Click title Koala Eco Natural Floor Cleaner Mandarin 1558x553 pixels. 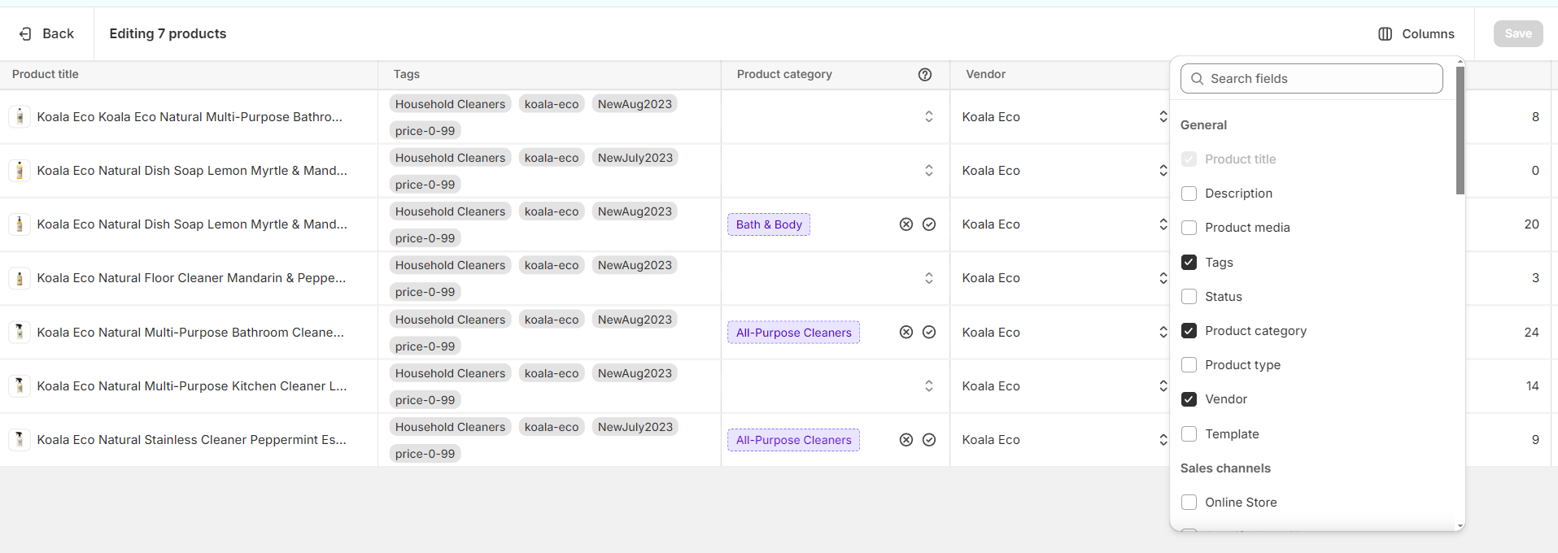coord(191,278)
